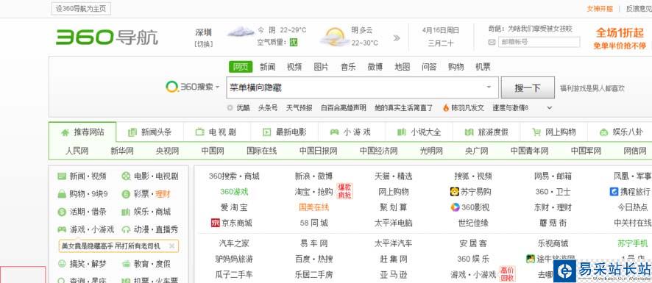Viewport: 652px width, 283px height.
Task: Click the 活期·借条 coin icon
Action: (62, 212)
